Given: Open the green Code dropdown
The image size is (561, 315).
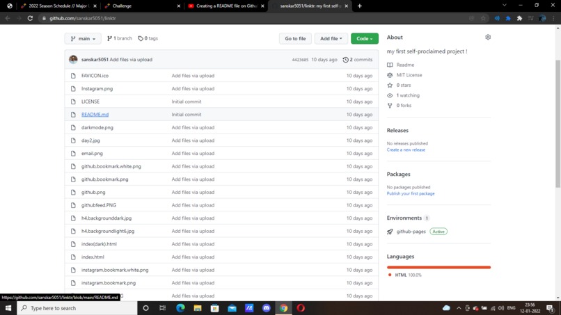Looking at the screenshot, I should point(365,39).
